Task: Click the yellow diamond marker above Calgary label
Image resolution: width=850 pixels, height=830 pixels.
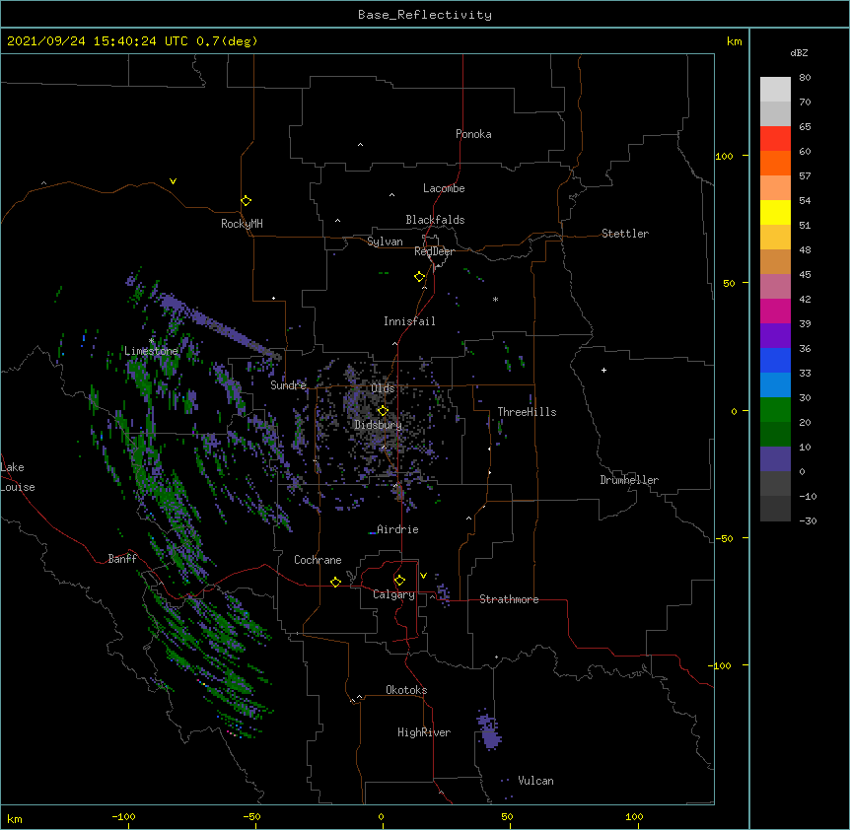Action: coord(399,581)
